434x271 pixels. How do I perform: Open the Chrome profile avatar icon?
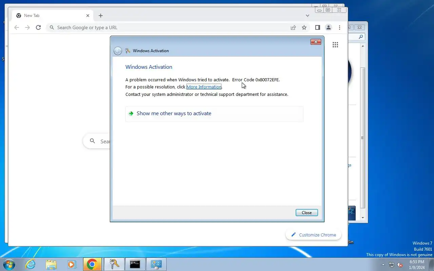[328, 27]
